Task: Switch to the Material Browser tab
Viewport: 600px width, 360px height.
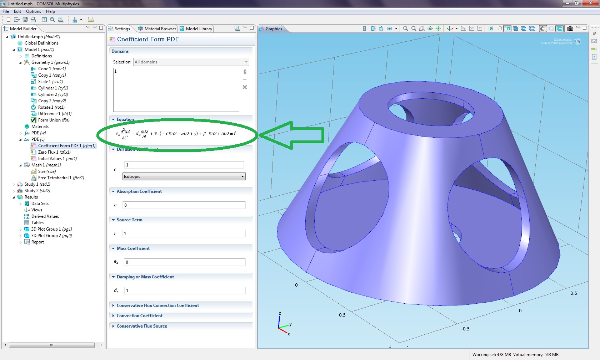Action: [x=157, y=29]
